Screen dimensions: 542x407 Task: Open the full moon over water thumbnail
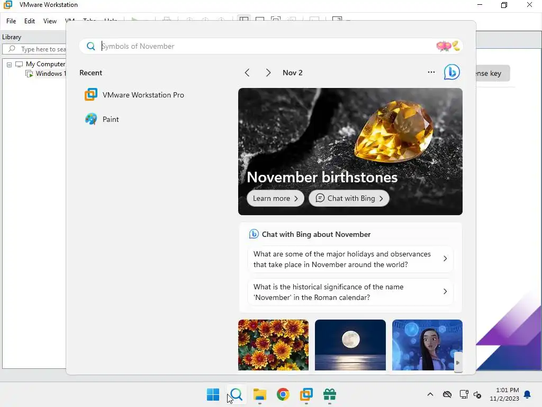[x=350, y=344]
